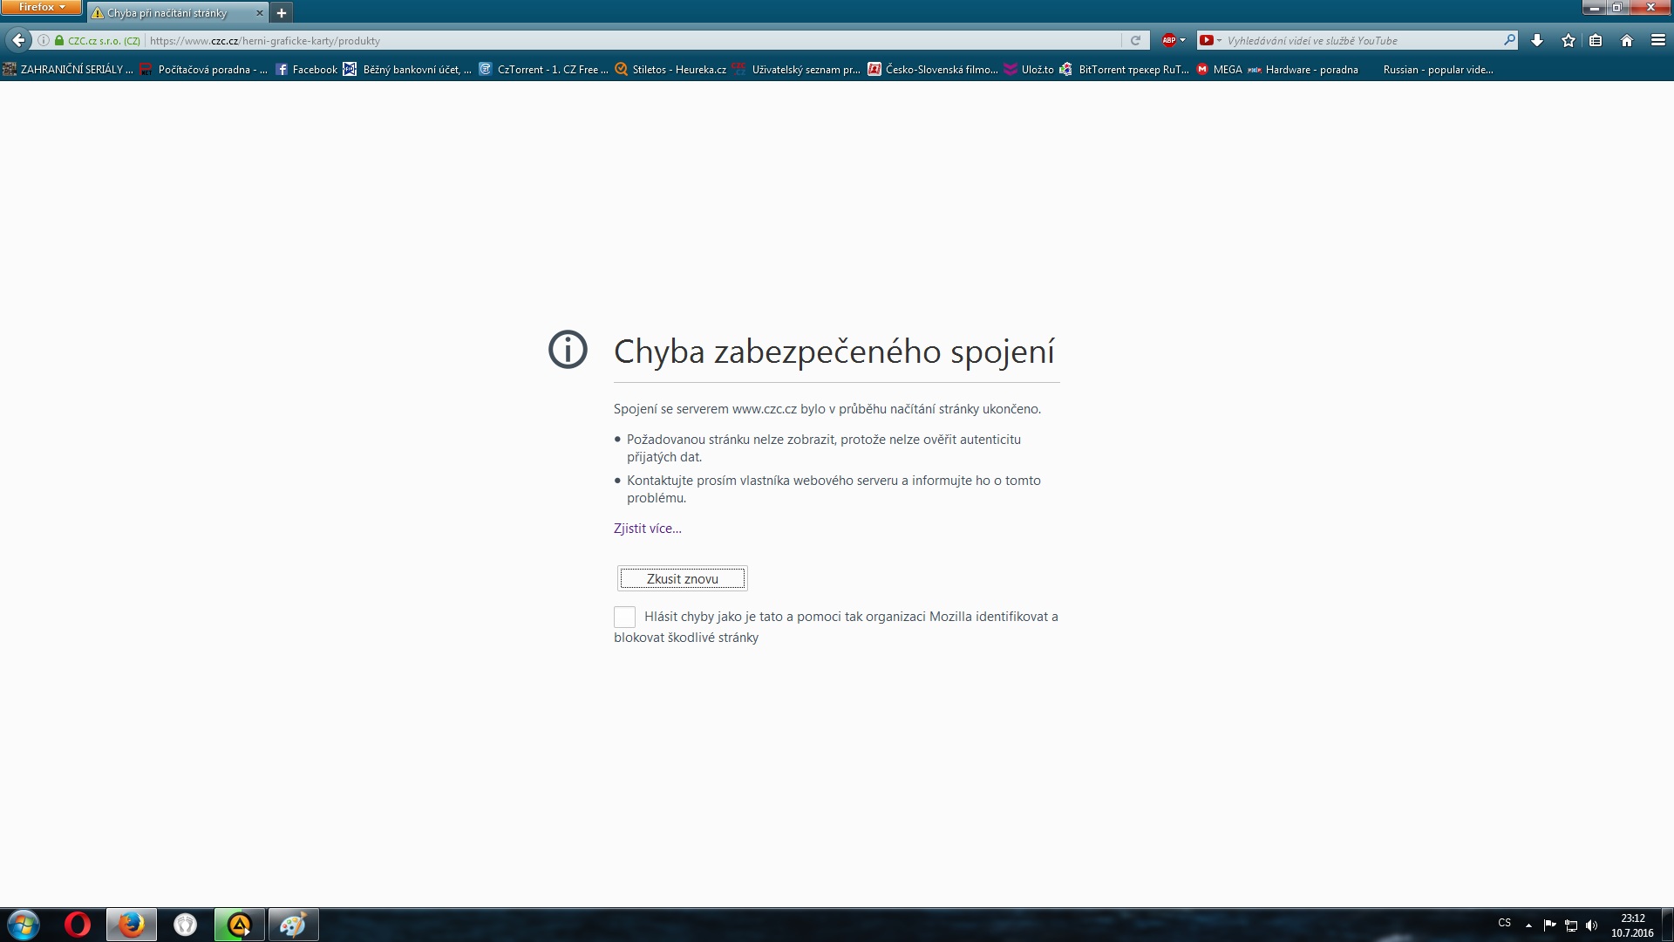Expand the YouTube search engine dropdown

1219,40
